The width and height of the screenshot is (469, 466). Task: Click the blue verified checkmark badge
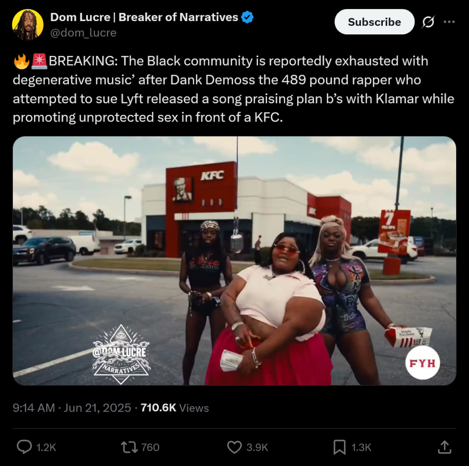click(x=247, y=17)
